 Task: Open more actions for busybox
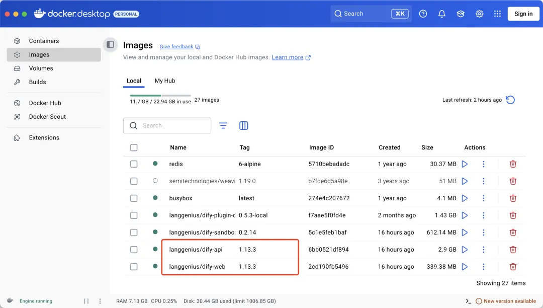coord(484,198)
